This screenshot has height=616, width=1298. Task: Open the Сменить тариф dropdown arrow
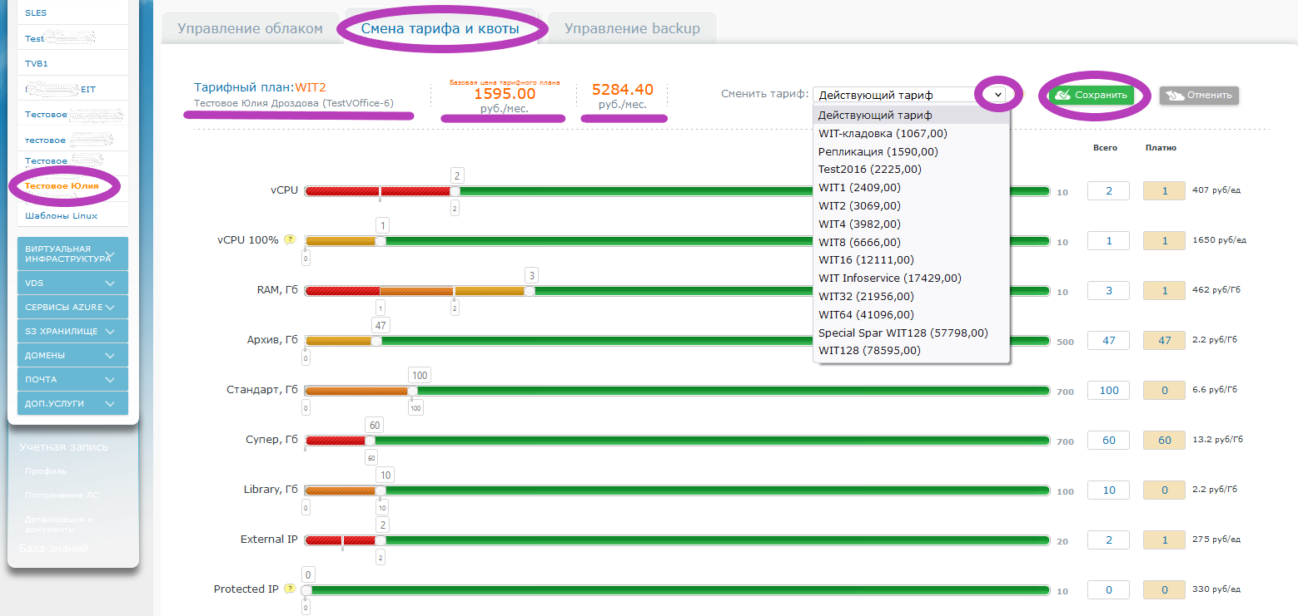[998, 95]
